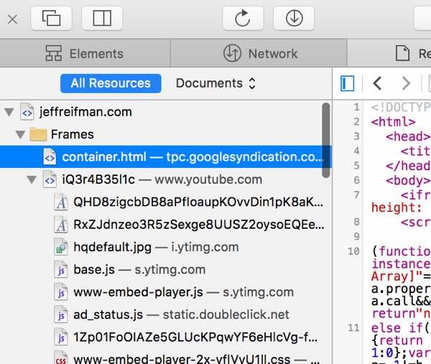Click the jeffreifman.com document icon

click(27, 111)
